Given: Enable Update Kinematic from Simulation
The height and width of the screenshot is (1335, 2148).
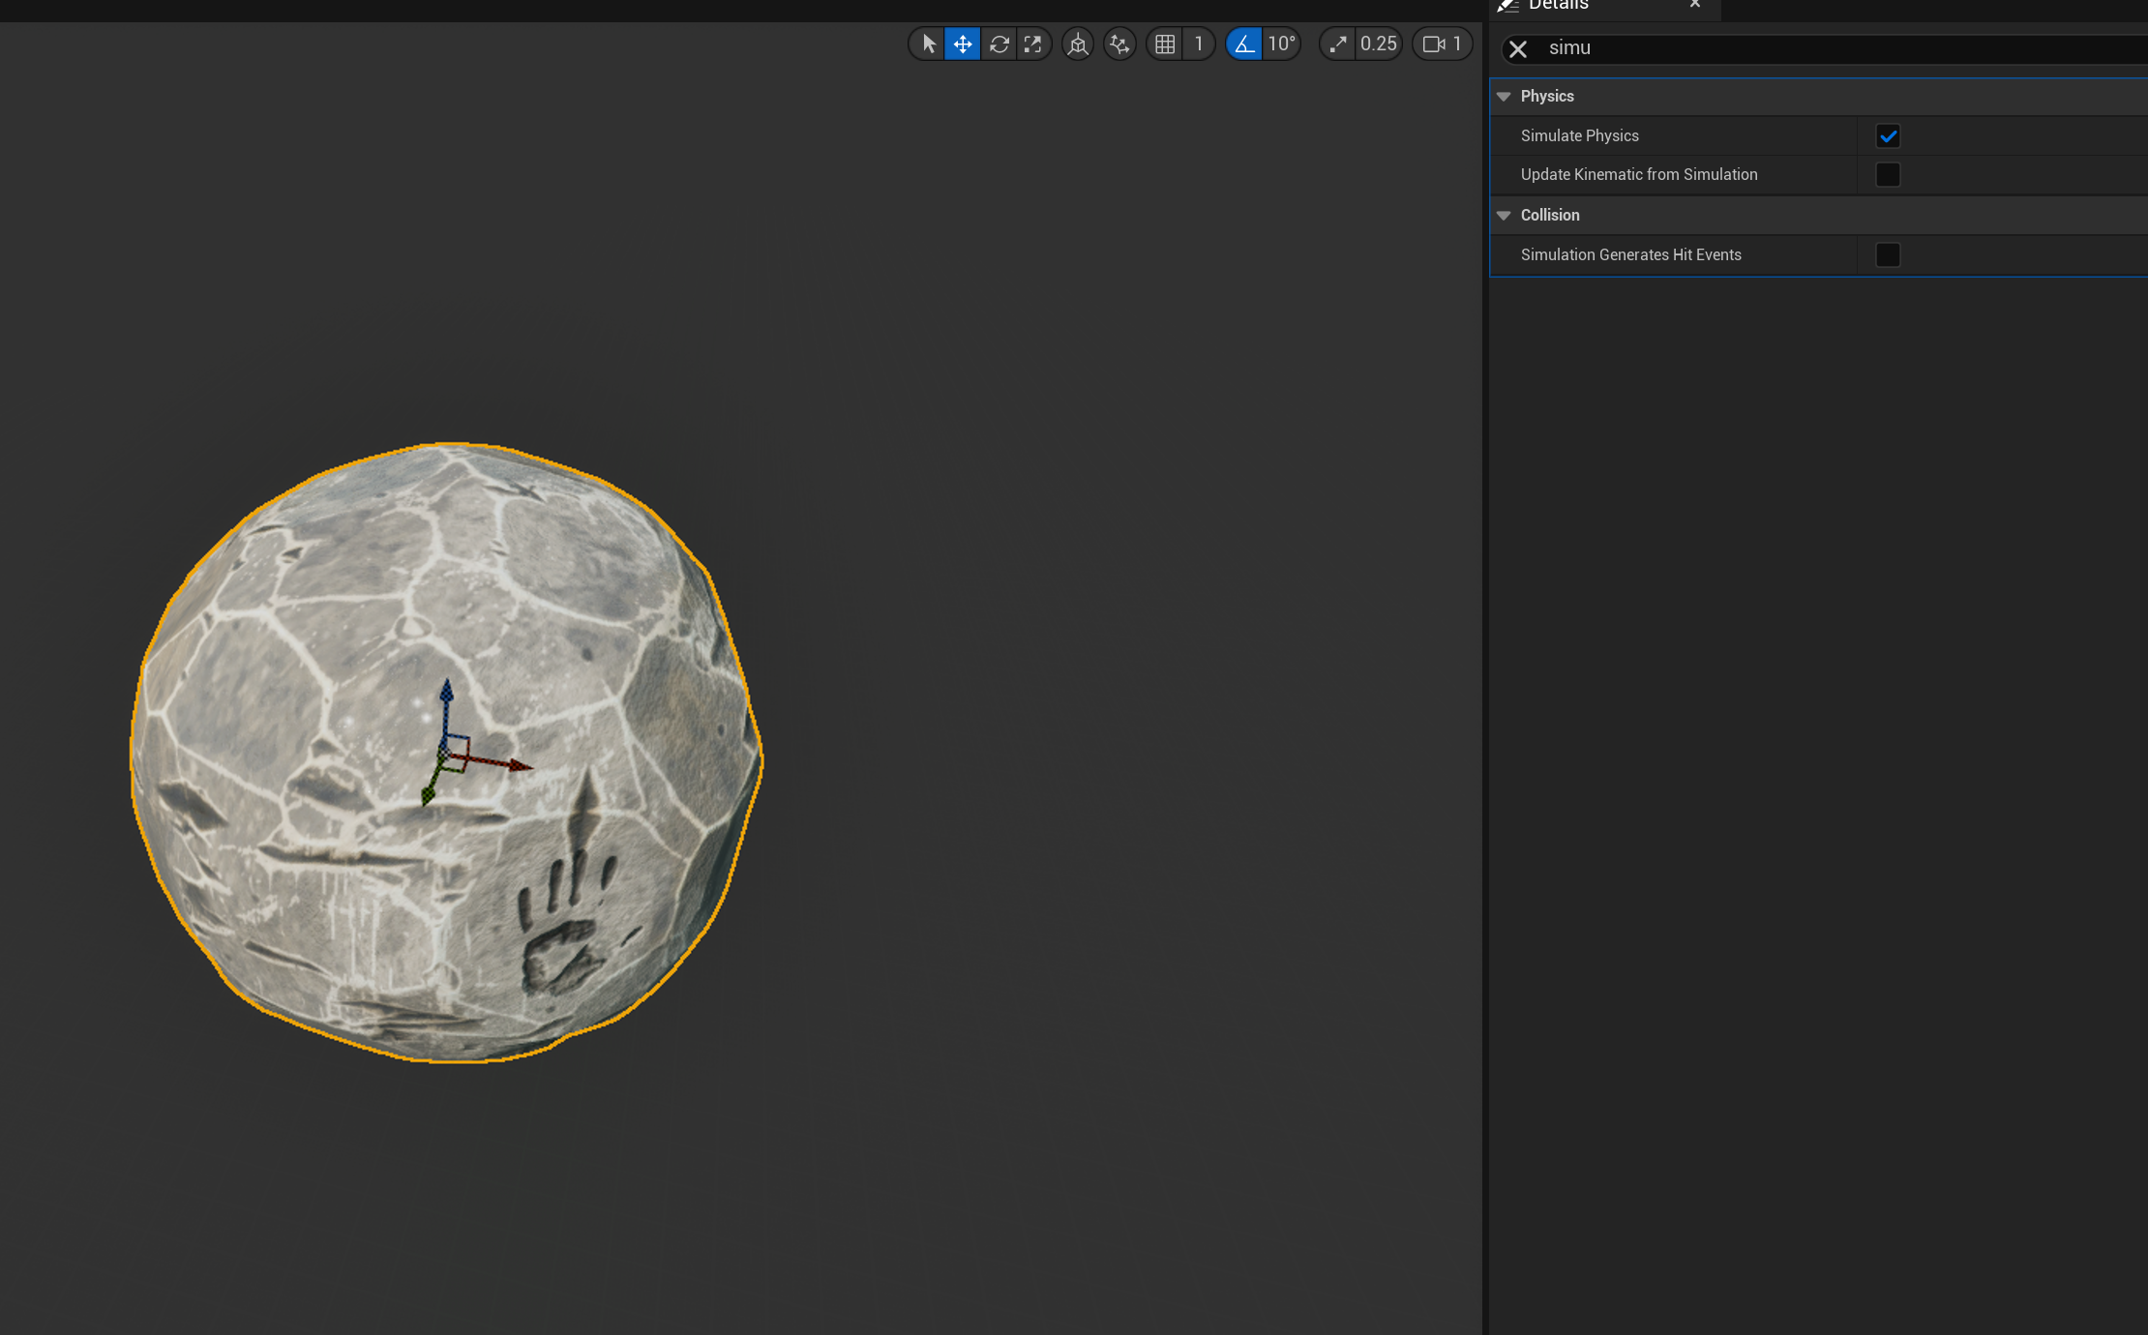Looking at the screenshot, I should [1887, 175].
